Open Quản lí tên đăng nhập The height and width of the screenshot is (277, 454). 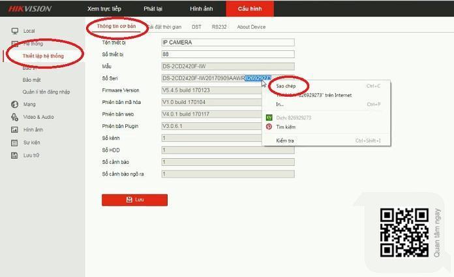[x=46, y=92]
